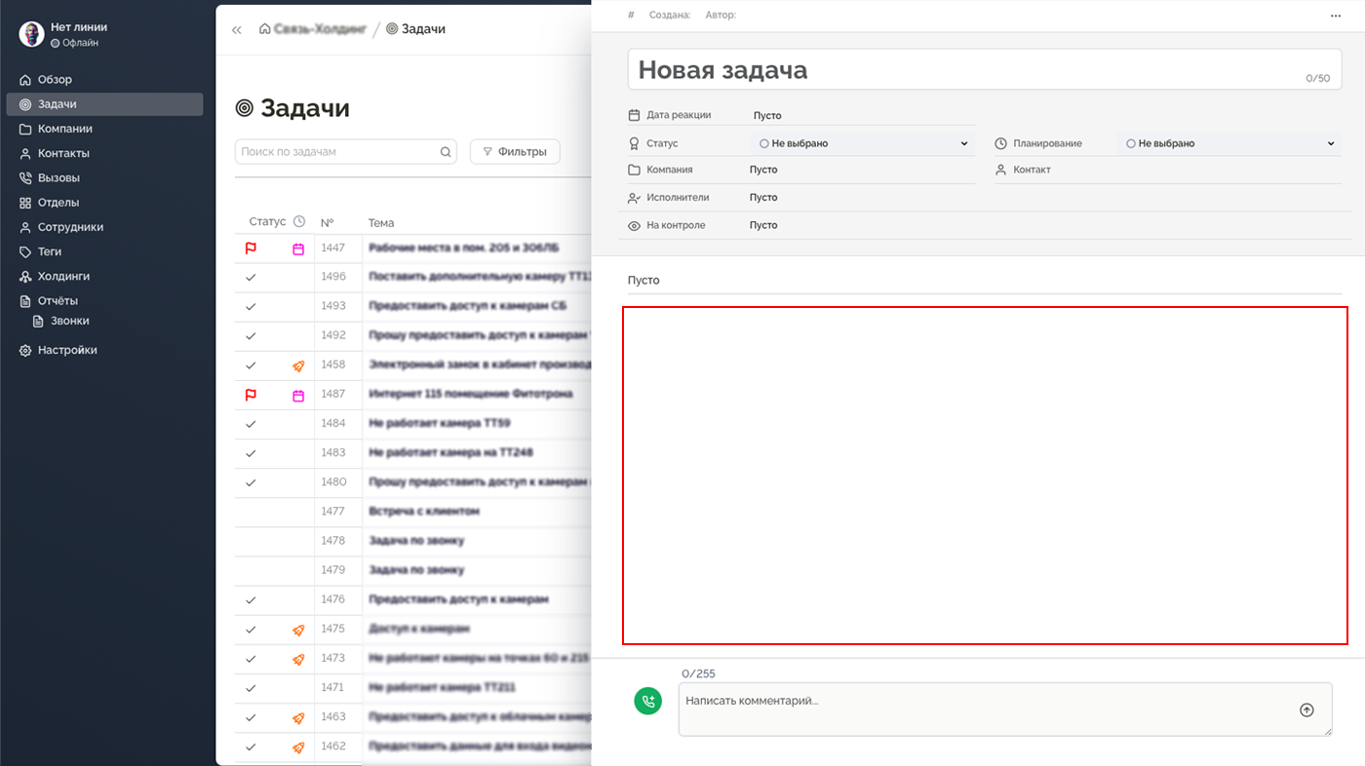Click the red flag icon on task 1447
The width and height of the screenshot is (1365, 766).
click(x=252, y=248)
